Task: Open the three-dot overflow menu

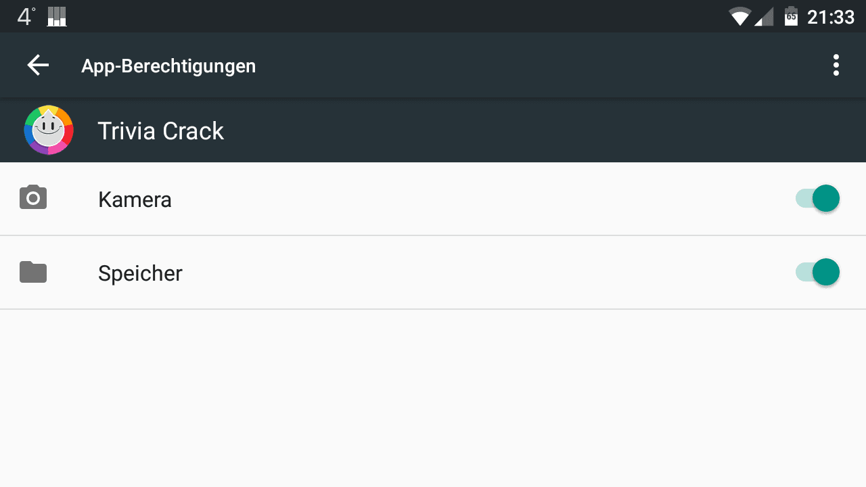Action: pyautogui.click(x=836, y=66)
